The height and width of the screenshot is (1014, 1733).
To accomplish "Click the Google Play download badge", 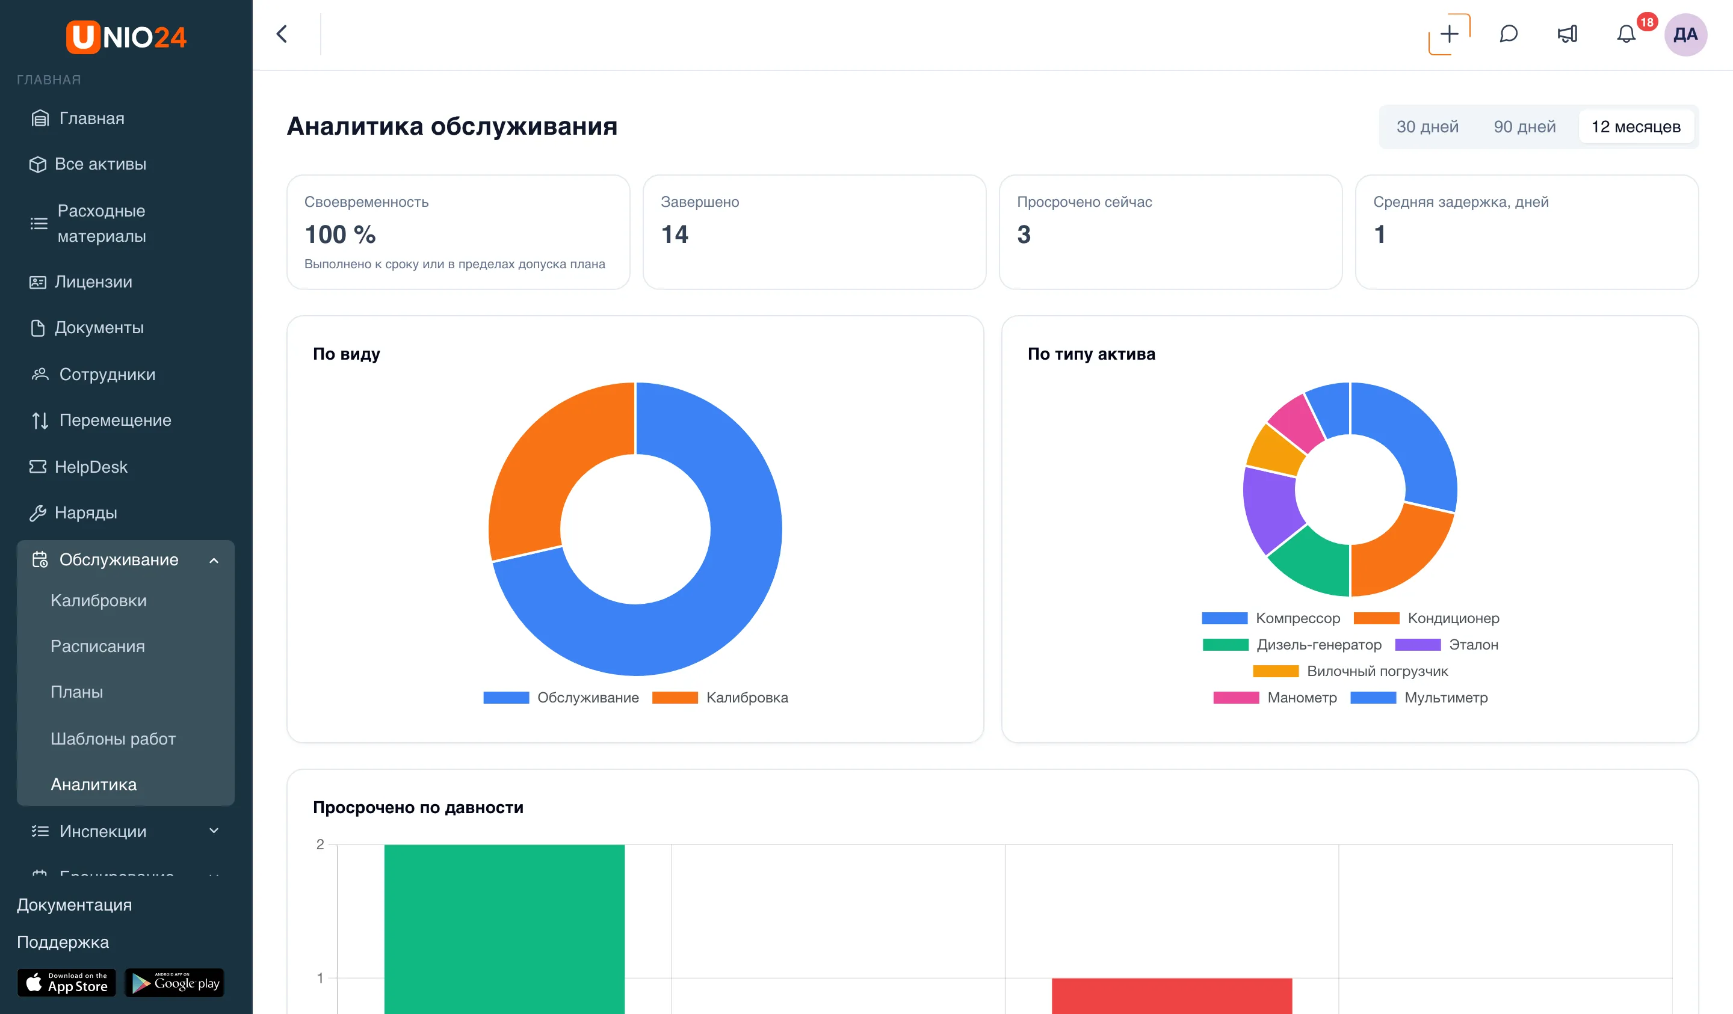I will (175, 983).
